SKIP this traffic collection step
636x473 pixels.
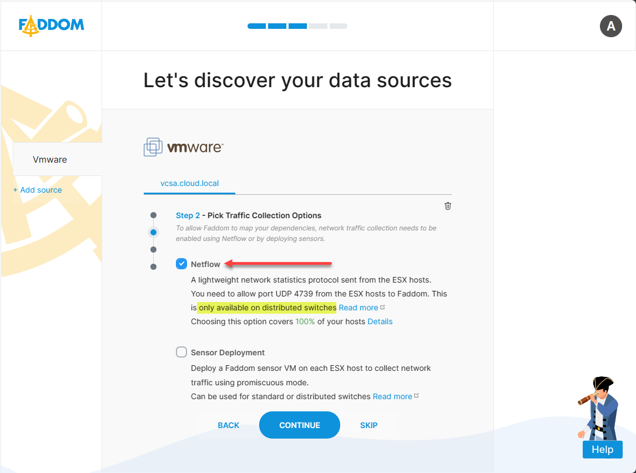pyautogui.click(x=369, y=425)
